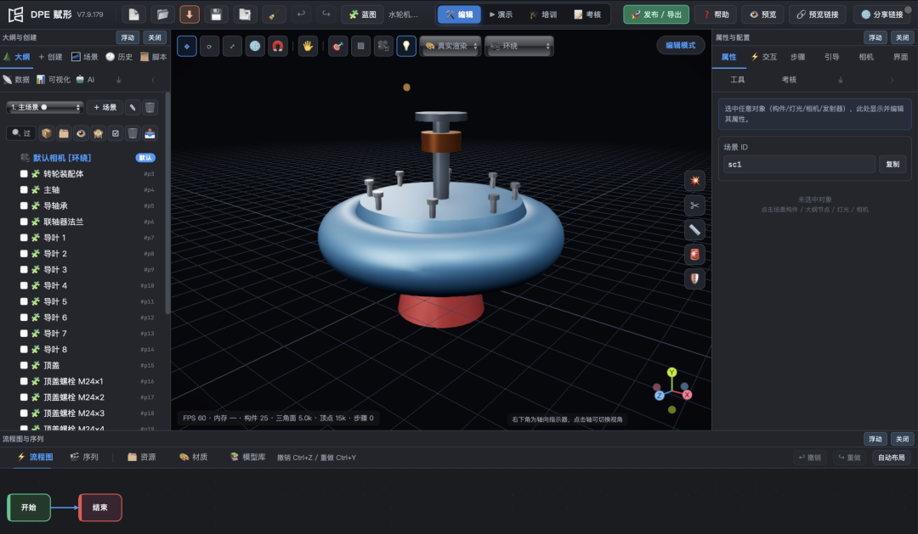Open project with the folder icon
Viewport: 918px width, 534px height.
click(x=162, y=14)
